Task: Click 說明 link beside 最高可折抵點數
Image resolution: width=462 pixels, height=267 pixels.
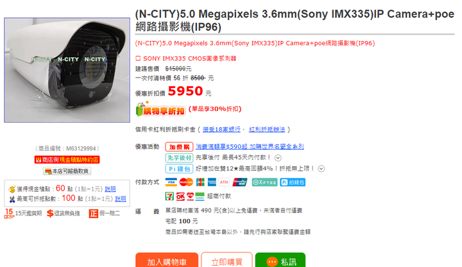Action: (120, 199)
